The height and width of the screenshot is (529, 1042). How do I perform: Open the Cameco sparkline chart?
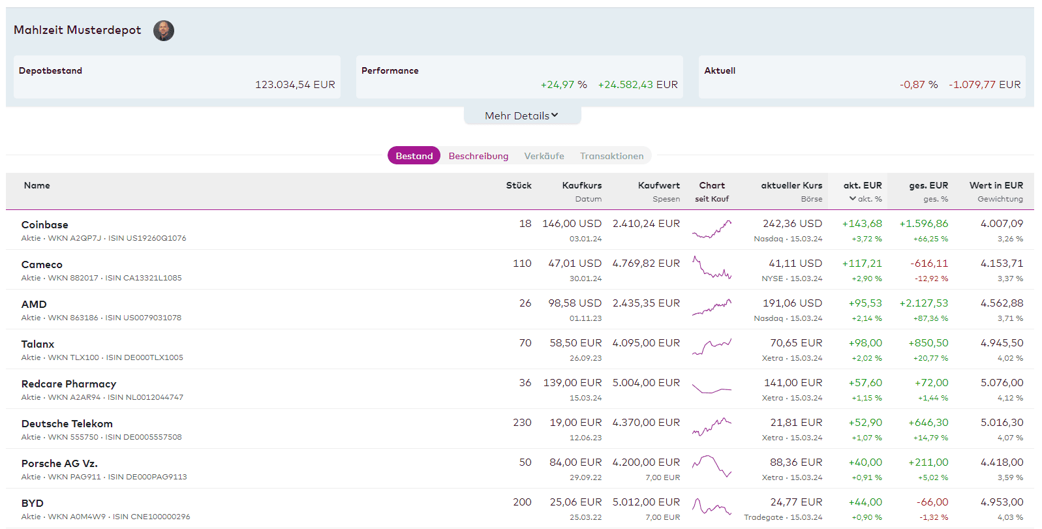711,269
